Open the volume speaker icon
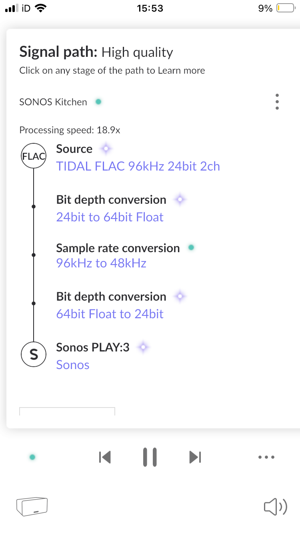 point(275,507)
